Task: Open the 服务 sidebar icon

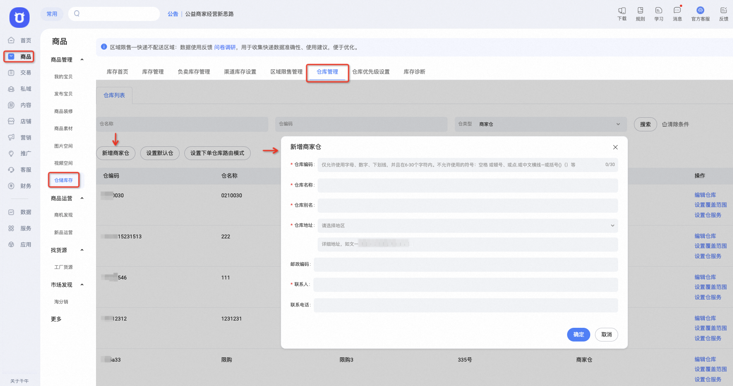Action: (11, 228)
